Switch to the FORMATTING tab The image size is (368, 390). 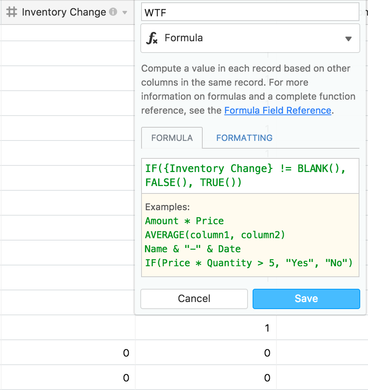coord(244,138)
